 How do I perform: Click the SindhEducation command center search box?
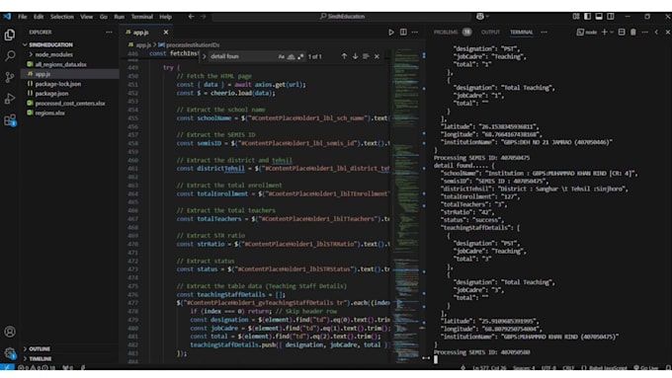pos(342,16)
